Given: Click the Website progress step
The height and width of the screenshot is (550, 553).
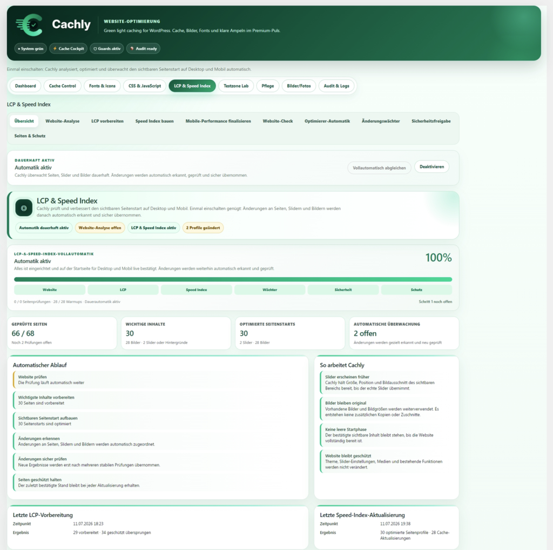Looking at the screenshot, I should (50, 290).
